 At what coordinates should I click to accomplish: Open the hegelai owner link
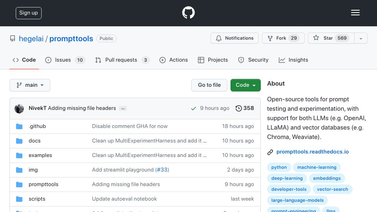(x=31, y=39)
